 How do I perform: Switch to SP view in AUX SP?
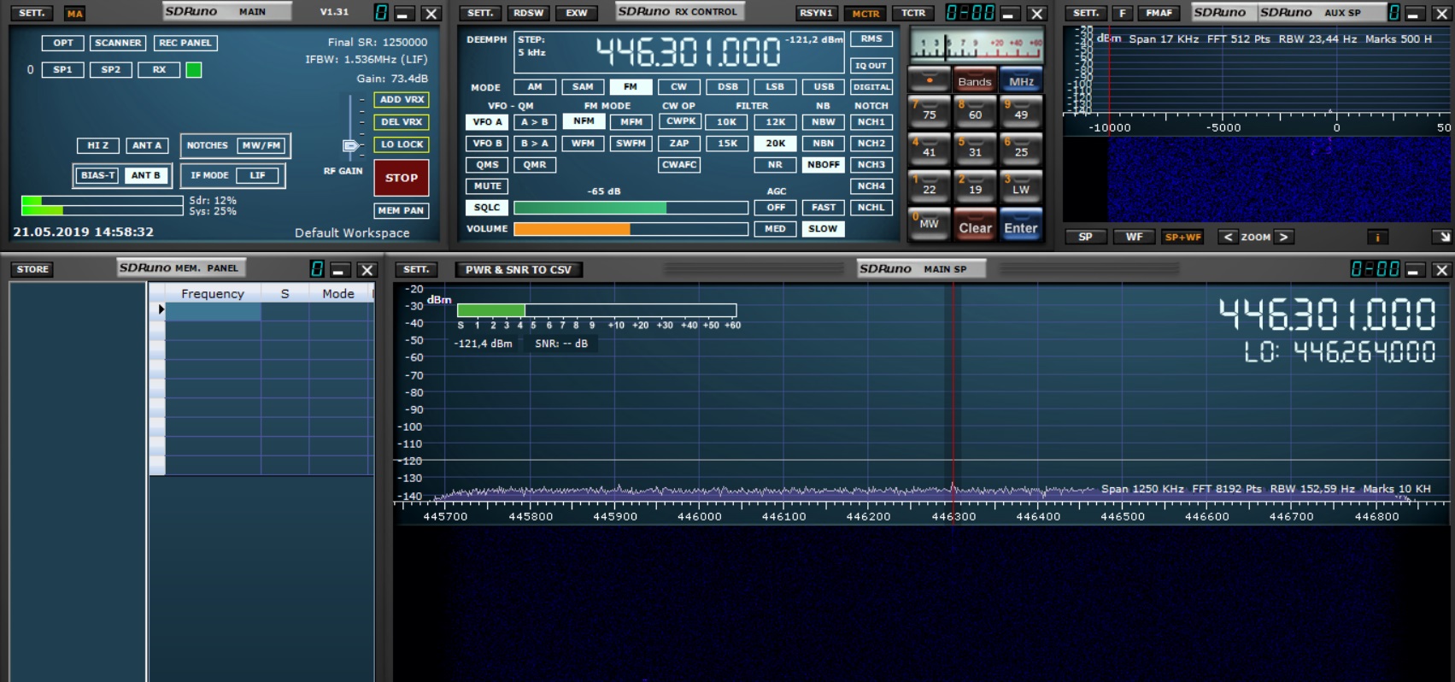(1085, 238)
